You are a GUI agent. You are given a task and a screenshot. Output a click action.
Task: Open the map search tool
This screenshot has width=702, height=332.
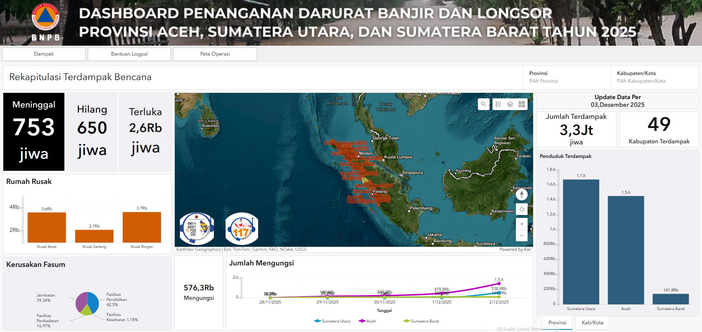[483, 104]
